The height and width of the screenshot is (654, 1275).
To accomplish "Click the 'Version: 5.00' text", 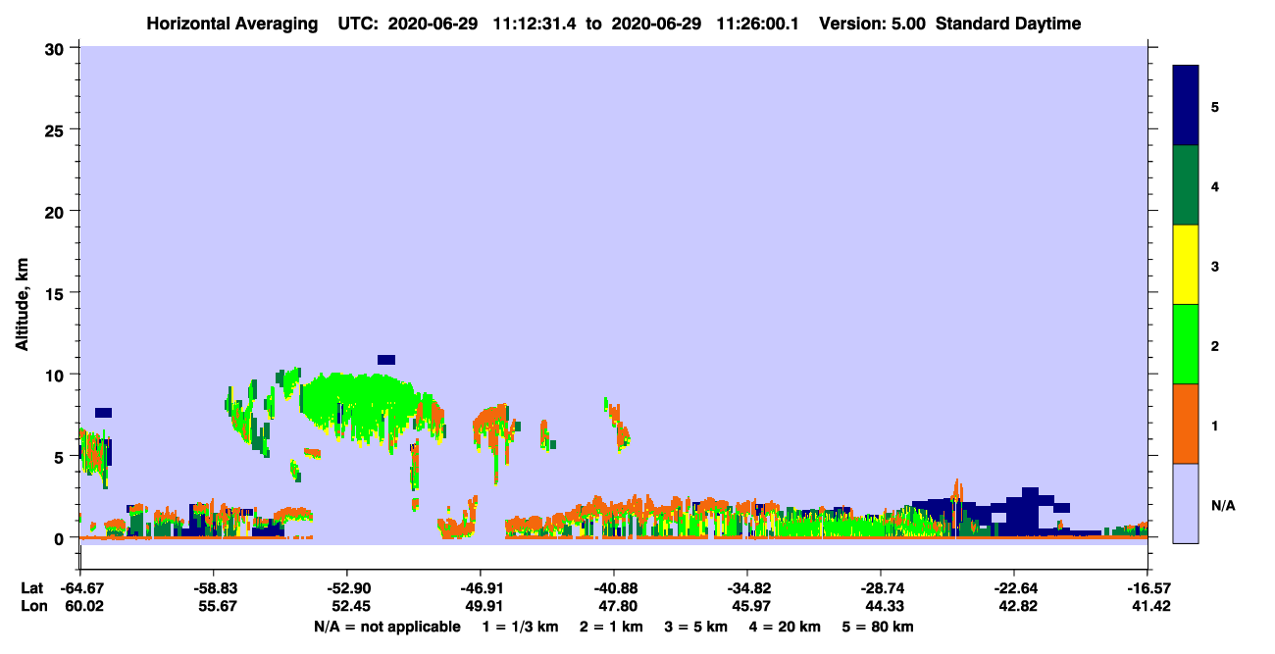I will tap(872, 24).
